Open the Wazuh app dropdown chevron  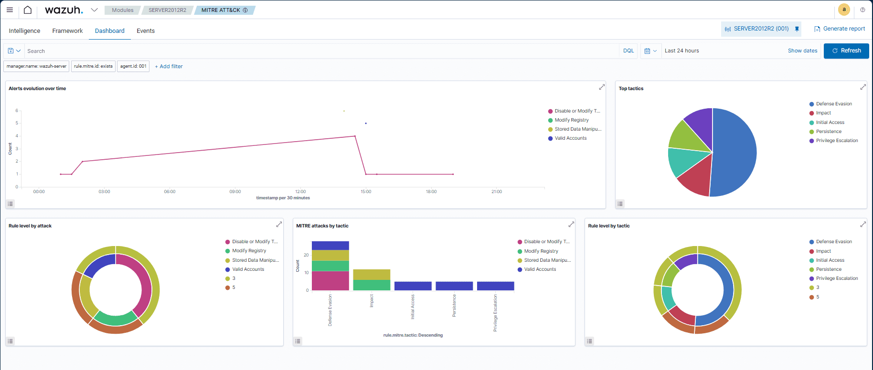pos(94,10)
